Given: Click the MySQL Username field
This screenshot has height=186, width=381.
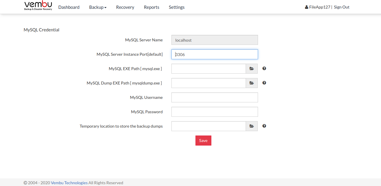Looking at the screenshot, I should [x=215, y=97].
